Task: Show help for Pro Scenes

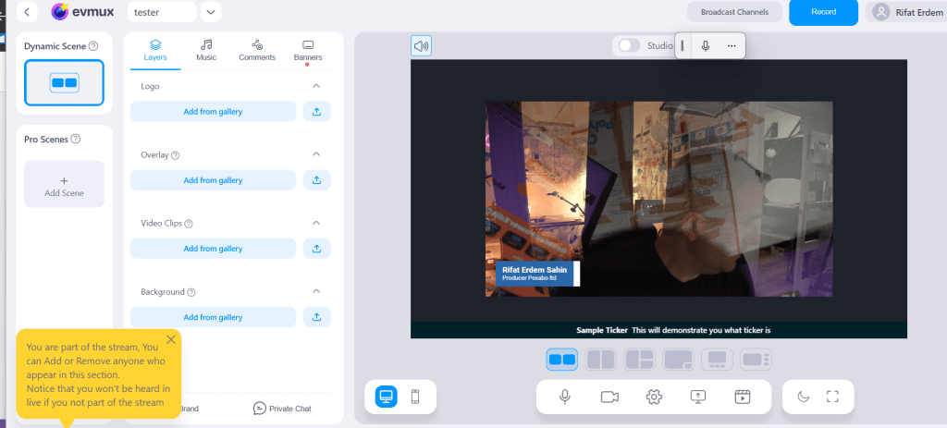Action: (x=76, y=139)
